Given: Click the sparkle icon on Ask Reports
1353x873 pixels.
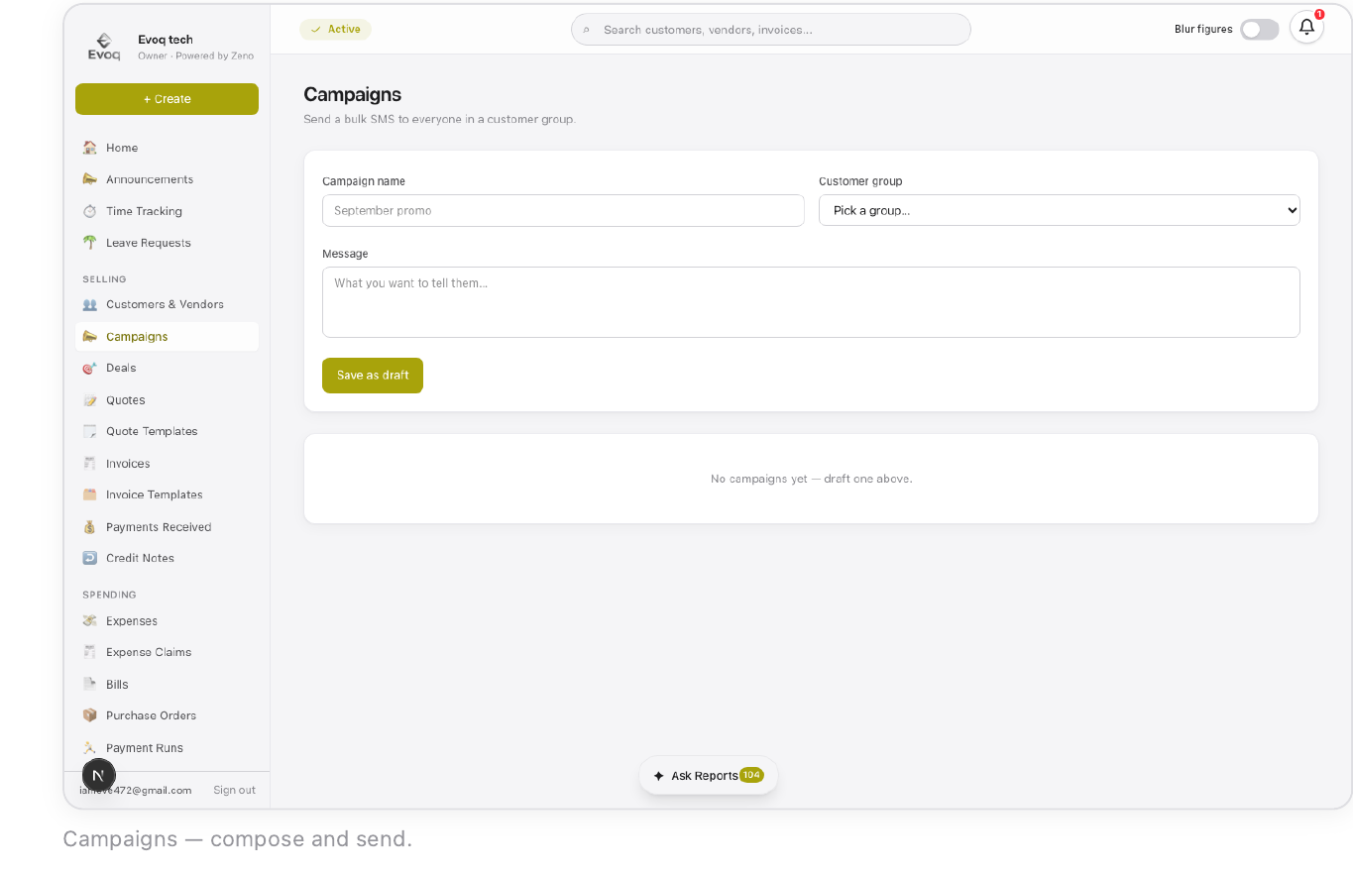Looking at the screenshot, I should [658, 776].
